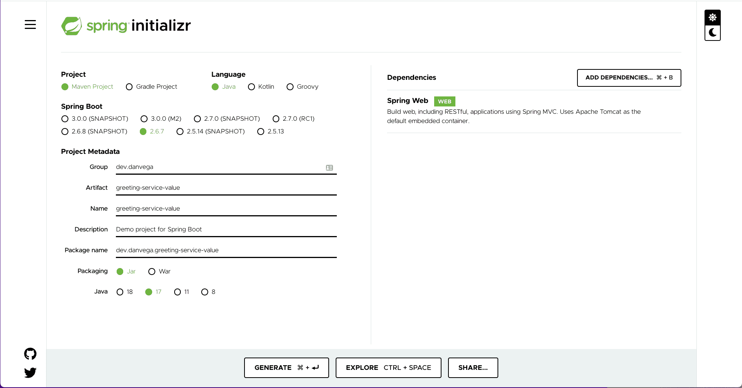Open the hamburger navigation menu
The image size is (742, 388).
(x=30, y=25)
